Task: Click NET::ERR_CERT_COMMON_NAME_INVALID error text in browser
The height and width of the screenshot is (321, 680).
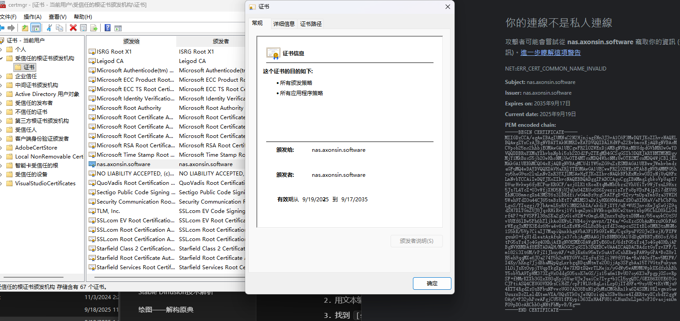Action: pyautogui.click(x=556, y=69)
